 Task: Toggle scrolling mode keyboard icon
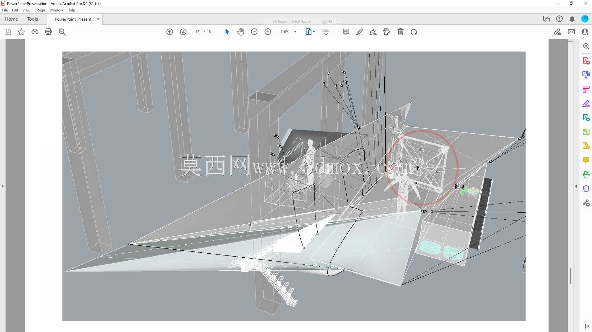pos(326,32)
